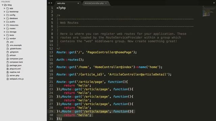Click the server.php file icon

[8, 76]
